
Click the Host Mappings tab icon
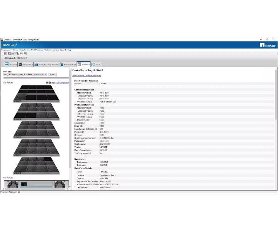point(61,65)
